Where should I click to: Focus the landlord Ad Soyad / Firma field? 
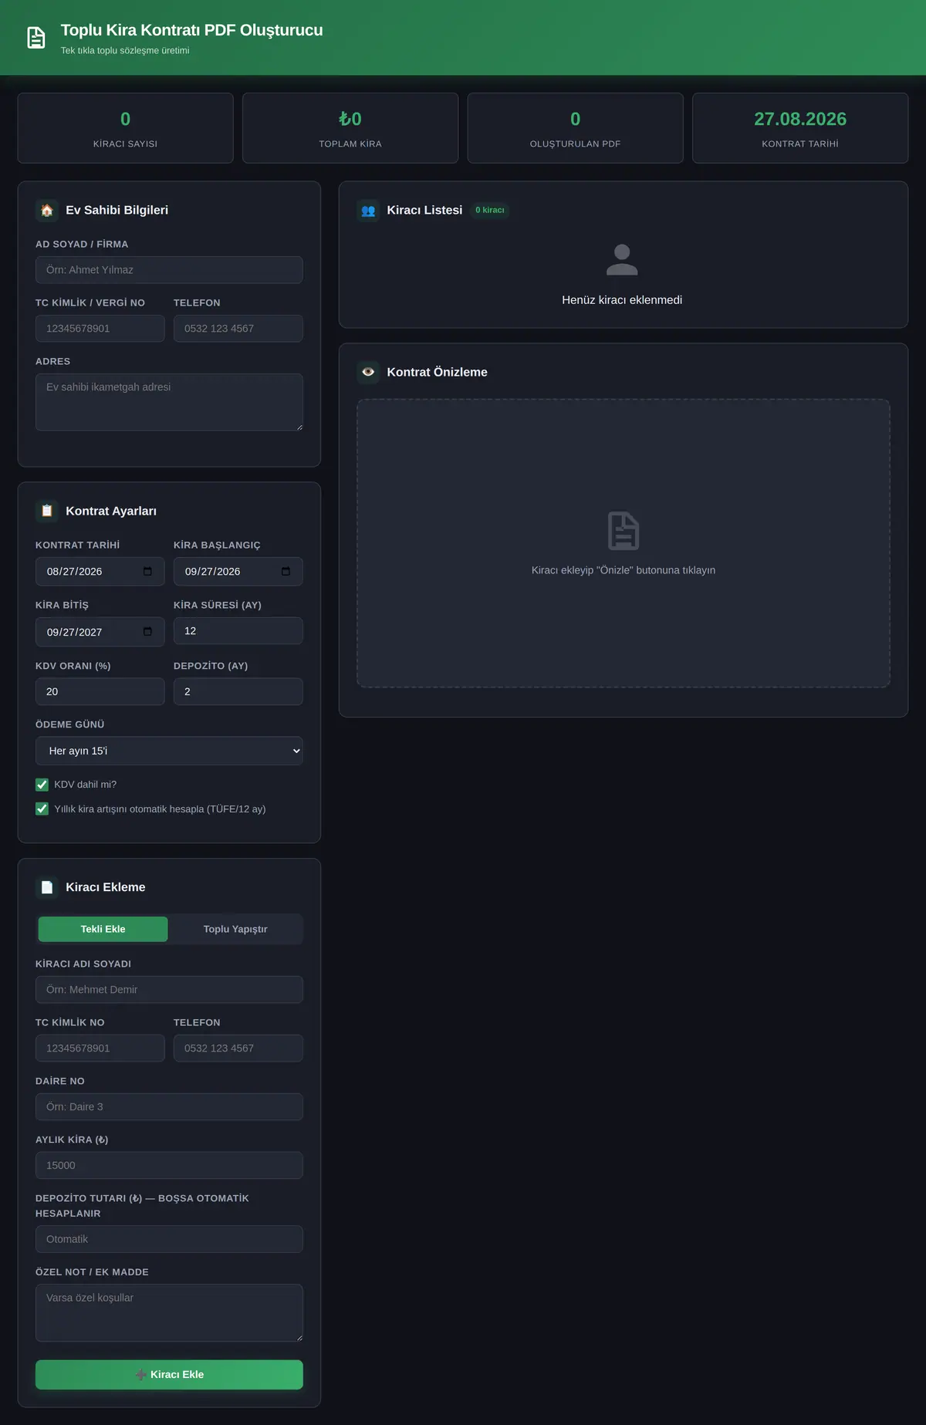(169, 270)
